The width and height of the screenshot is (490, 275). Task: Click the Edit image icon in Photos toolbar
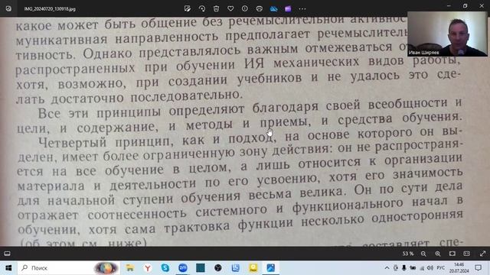pyautogui.click(x=188, y=8)
